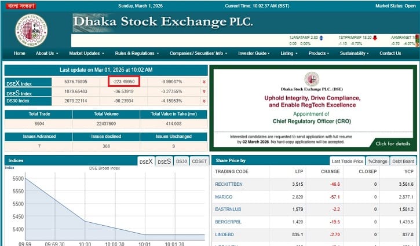This screenshot has height=246, width=420.
Task: Click the Dhaka Stock Exchange round logo
Action: coord(31,30)
